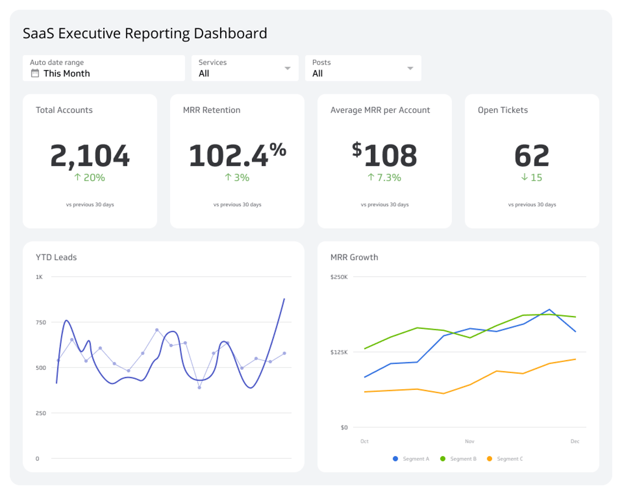Click the SaaS Executive Reporting Dashboard title
Screen dimensions: 622x495
(x=145, y=33)
